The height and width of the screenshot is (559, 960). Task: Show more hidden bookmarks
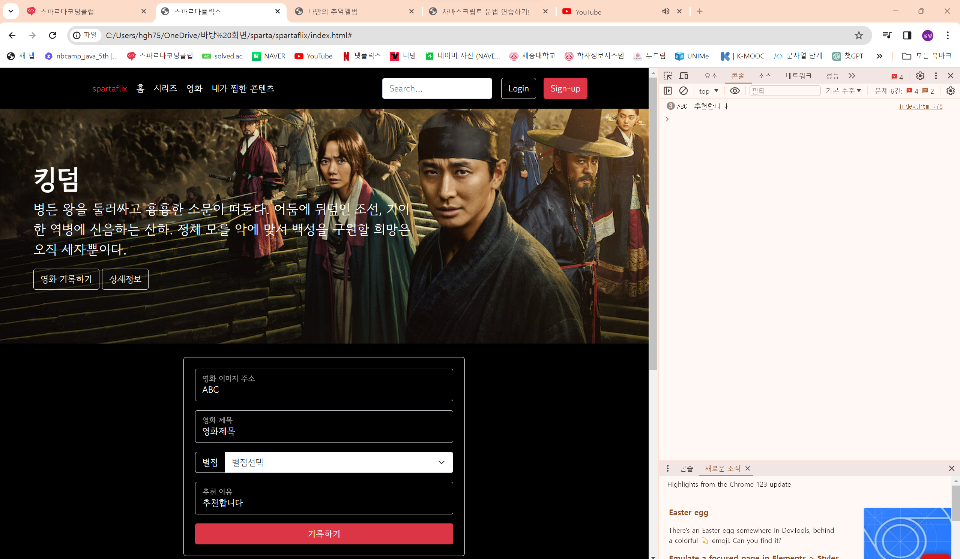879,56
